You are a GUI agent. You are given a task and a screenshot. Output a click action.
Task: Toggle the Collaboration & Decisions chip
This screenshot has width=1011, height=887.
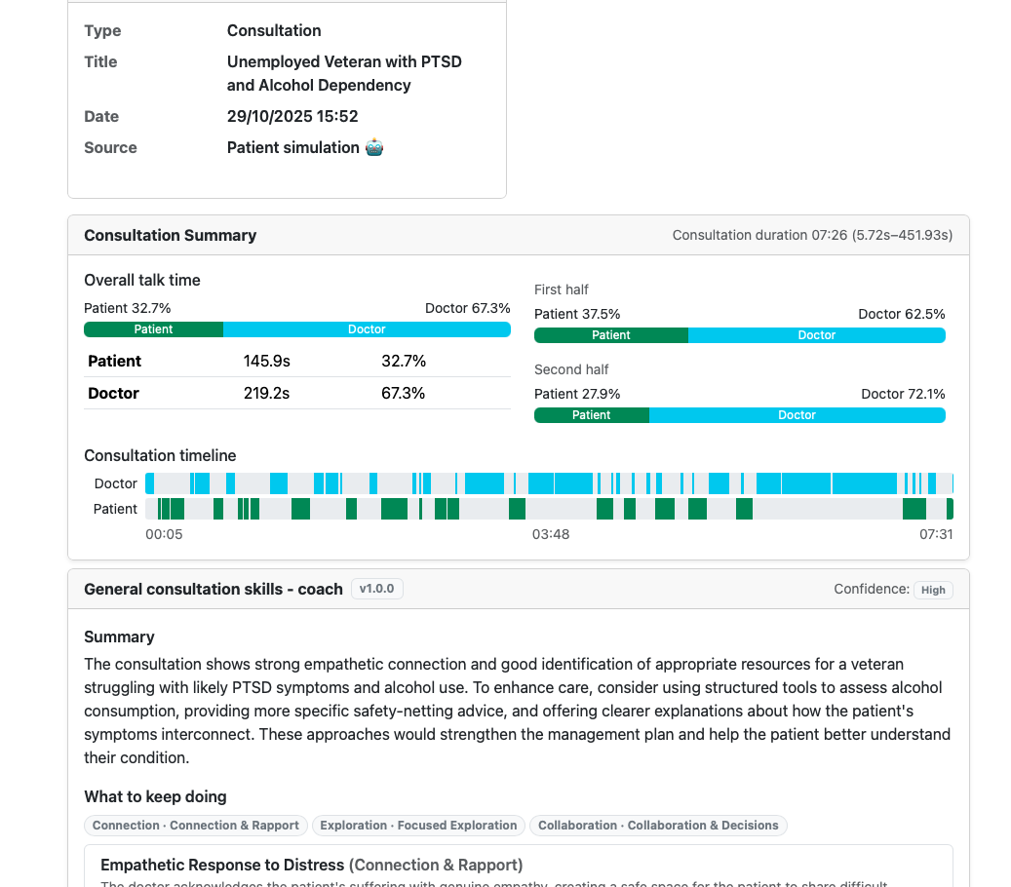pyautogui.click(x=658, y=826)
